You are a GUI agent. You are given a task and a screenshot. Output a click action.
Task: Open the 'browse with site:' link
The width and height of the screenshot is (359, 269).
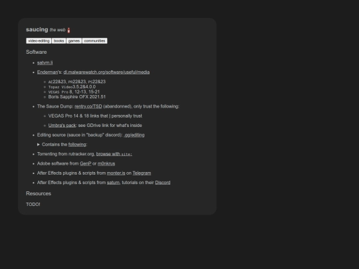pyautogui.click(x=114, y=154)
